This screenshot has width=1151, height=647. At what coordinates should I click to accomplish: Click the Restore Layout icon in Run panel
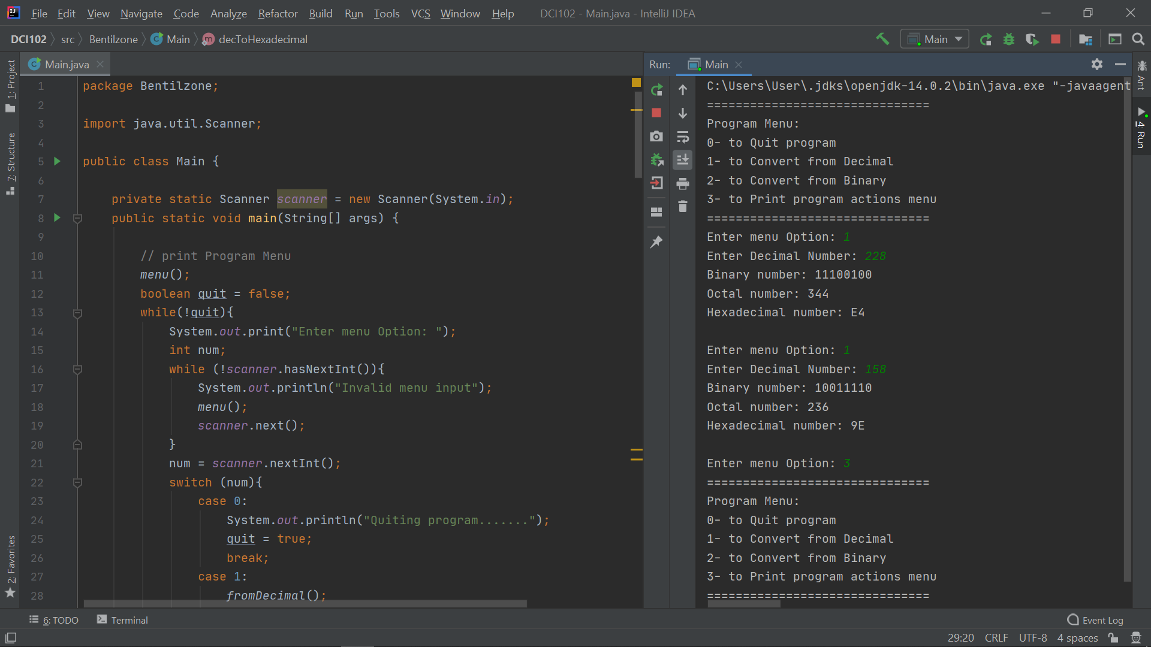click(x=656, y=211)
